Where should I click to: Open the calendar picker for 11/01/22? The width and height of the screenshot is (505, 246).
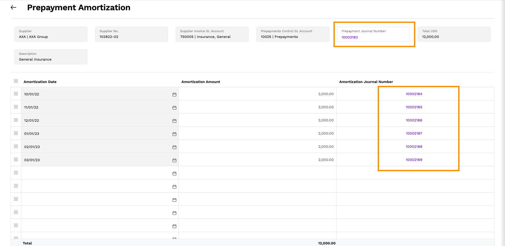(174, 107)
